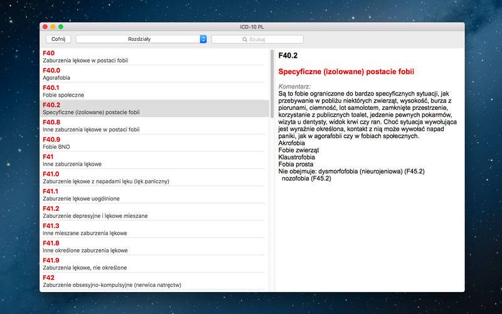Click the Nie obejmuje: dysmorfofobia line

351,171
